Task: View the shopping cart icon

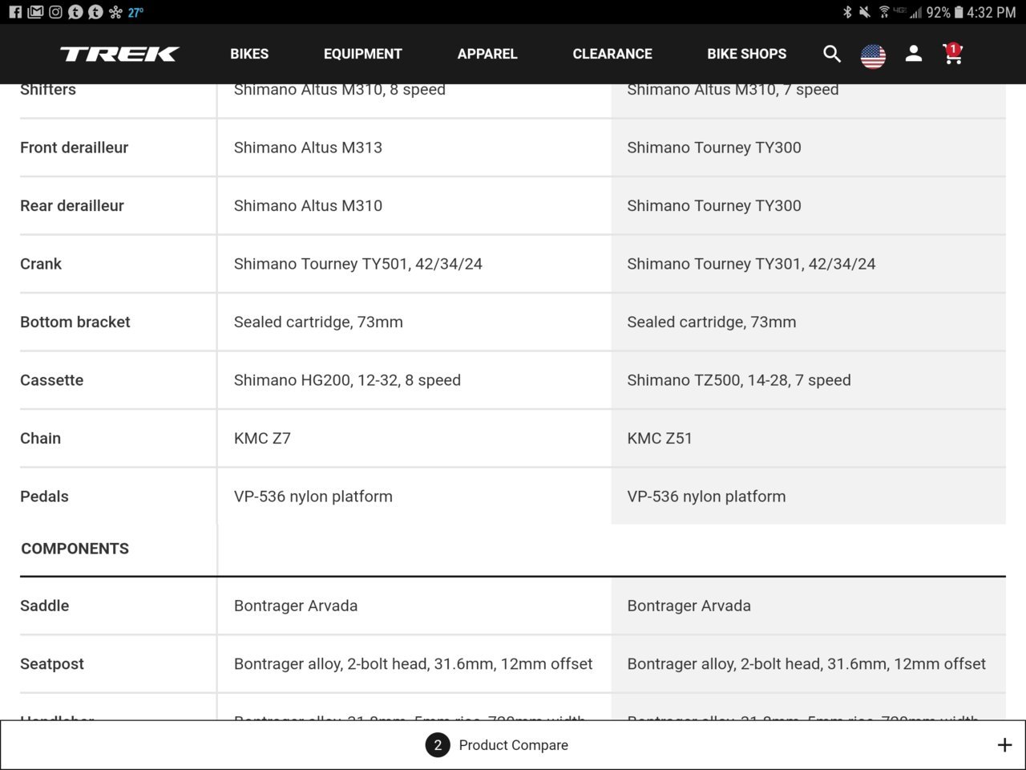Action: pyautogui.click(x=952, y=53)
